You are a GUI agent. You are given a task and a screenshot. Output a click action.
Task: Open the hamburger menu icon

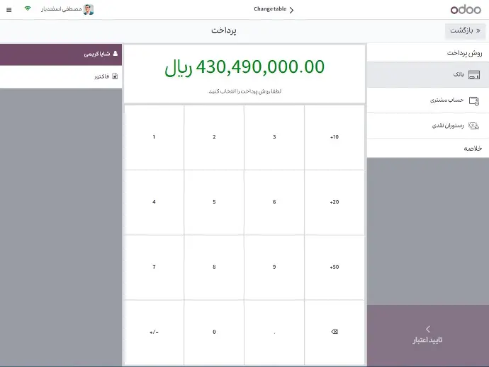tap(9, 9)
